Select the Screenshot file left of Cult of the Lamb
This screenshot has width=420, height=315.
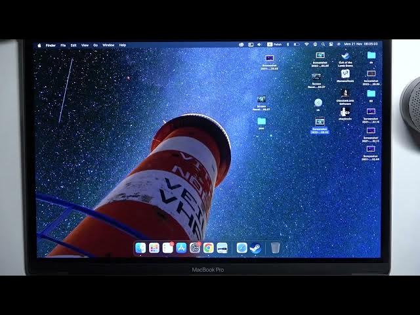tap(320, 59)
